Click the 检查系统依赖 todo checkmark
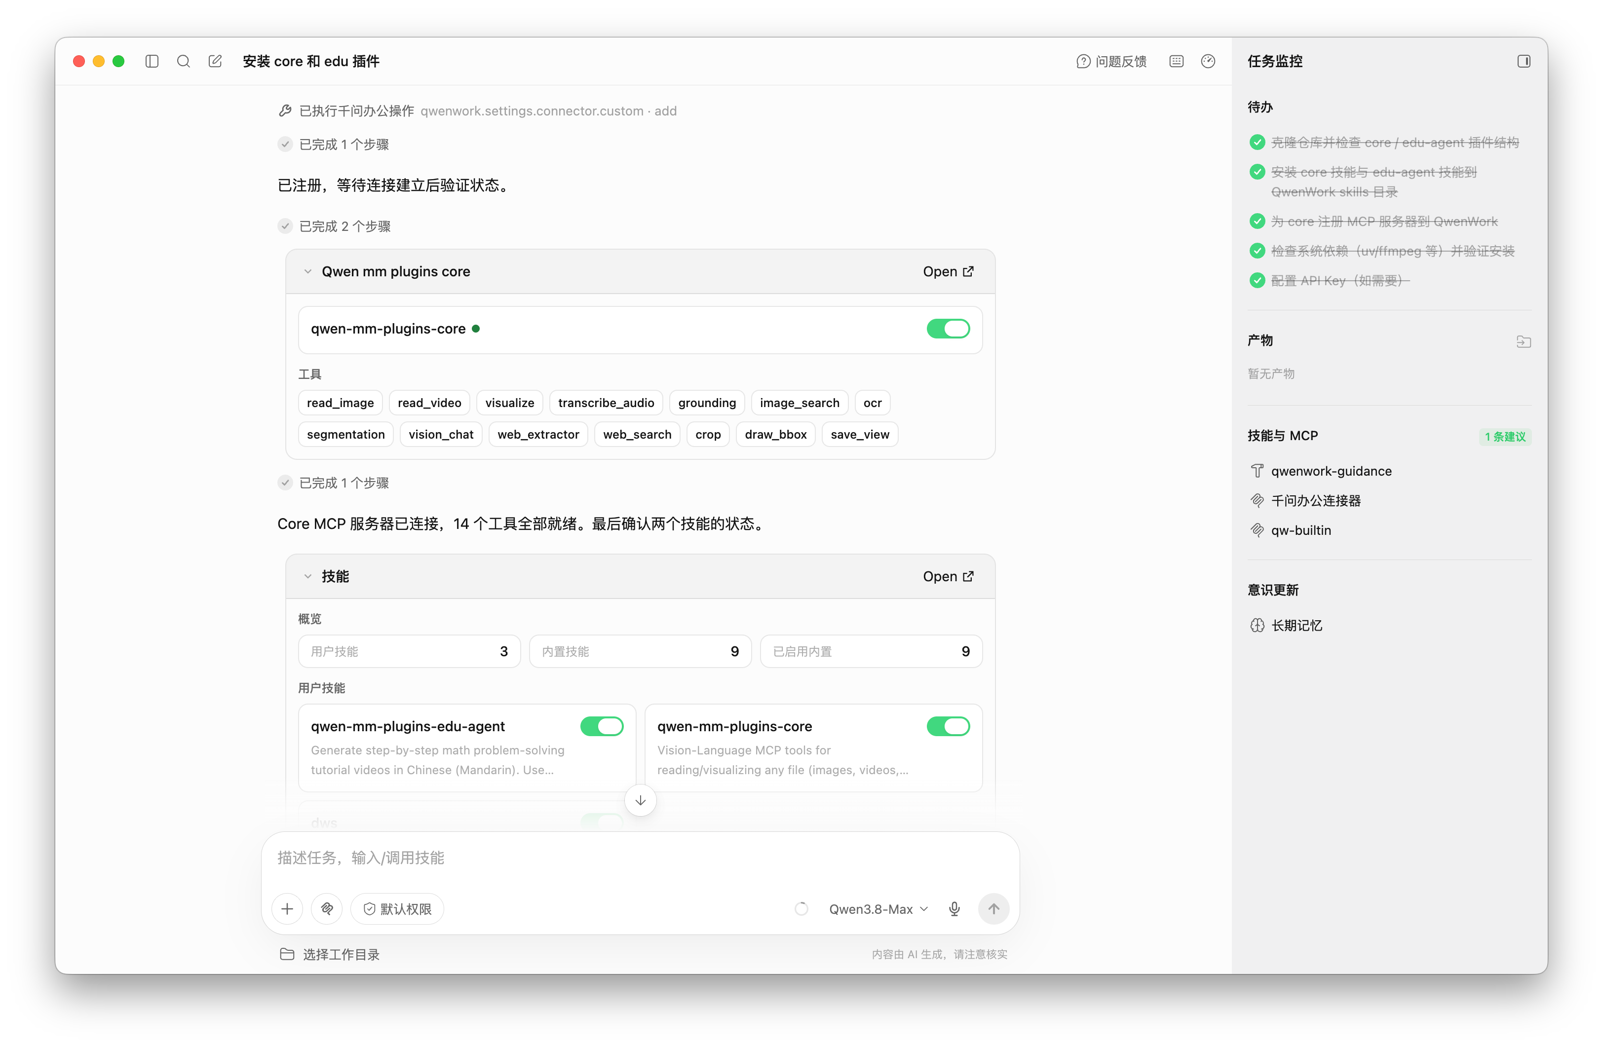Screen dimensions: 1603x1047 (x=1257, y=251)
